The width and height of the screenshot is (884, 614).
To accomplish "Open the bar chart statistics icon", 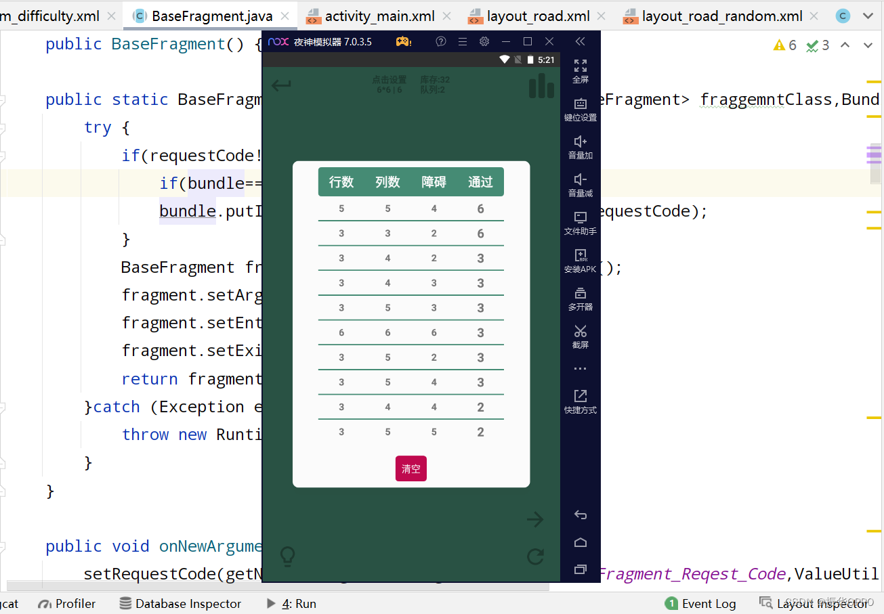I will (541, 85).
